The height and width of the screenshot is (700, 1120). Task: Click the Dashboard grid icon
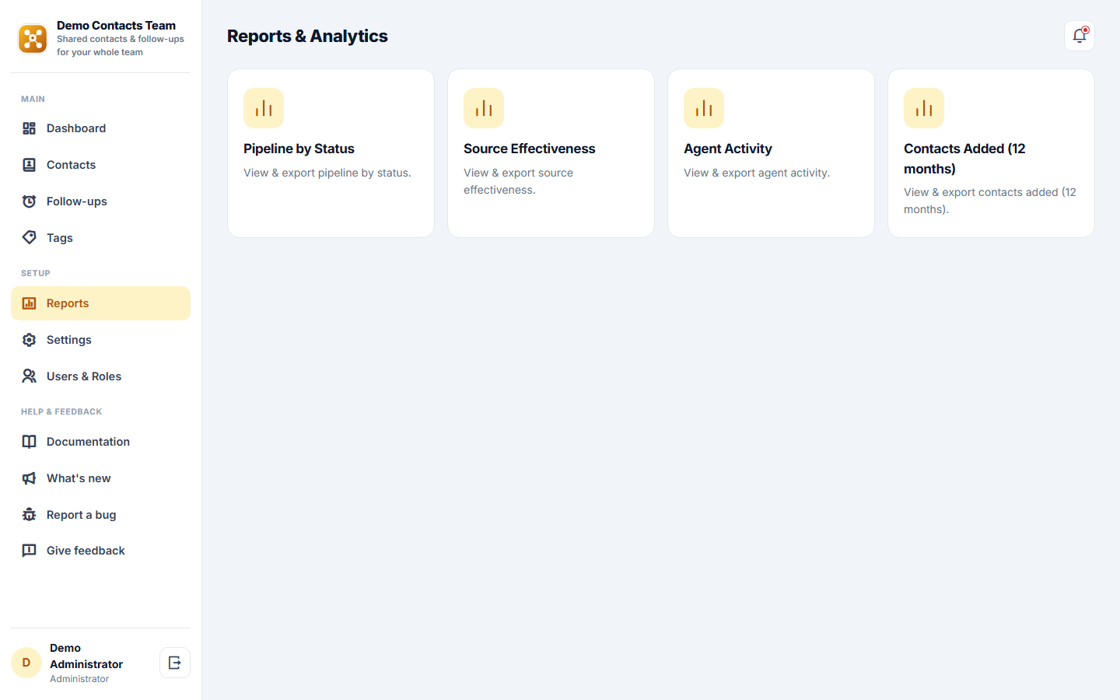pos(29,128)
